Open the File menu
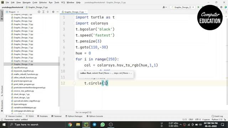 tap(7, 2)
